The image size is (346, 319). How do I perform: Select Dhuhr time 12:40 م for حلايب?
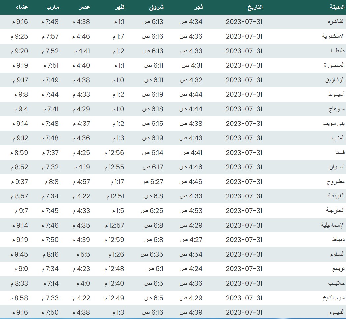(114, 283)
